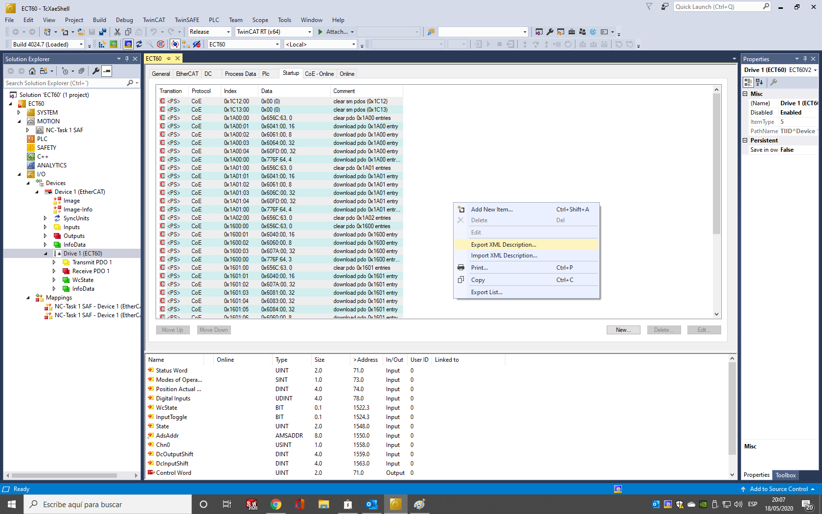Click the Feedback icon in title bar

(664, 7)
